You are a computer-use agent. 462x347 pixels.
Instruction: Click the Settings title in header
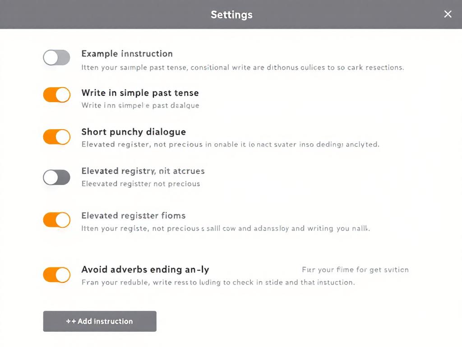231,14
